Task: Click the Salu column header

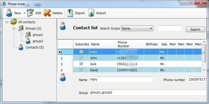Action: point(164,44)
